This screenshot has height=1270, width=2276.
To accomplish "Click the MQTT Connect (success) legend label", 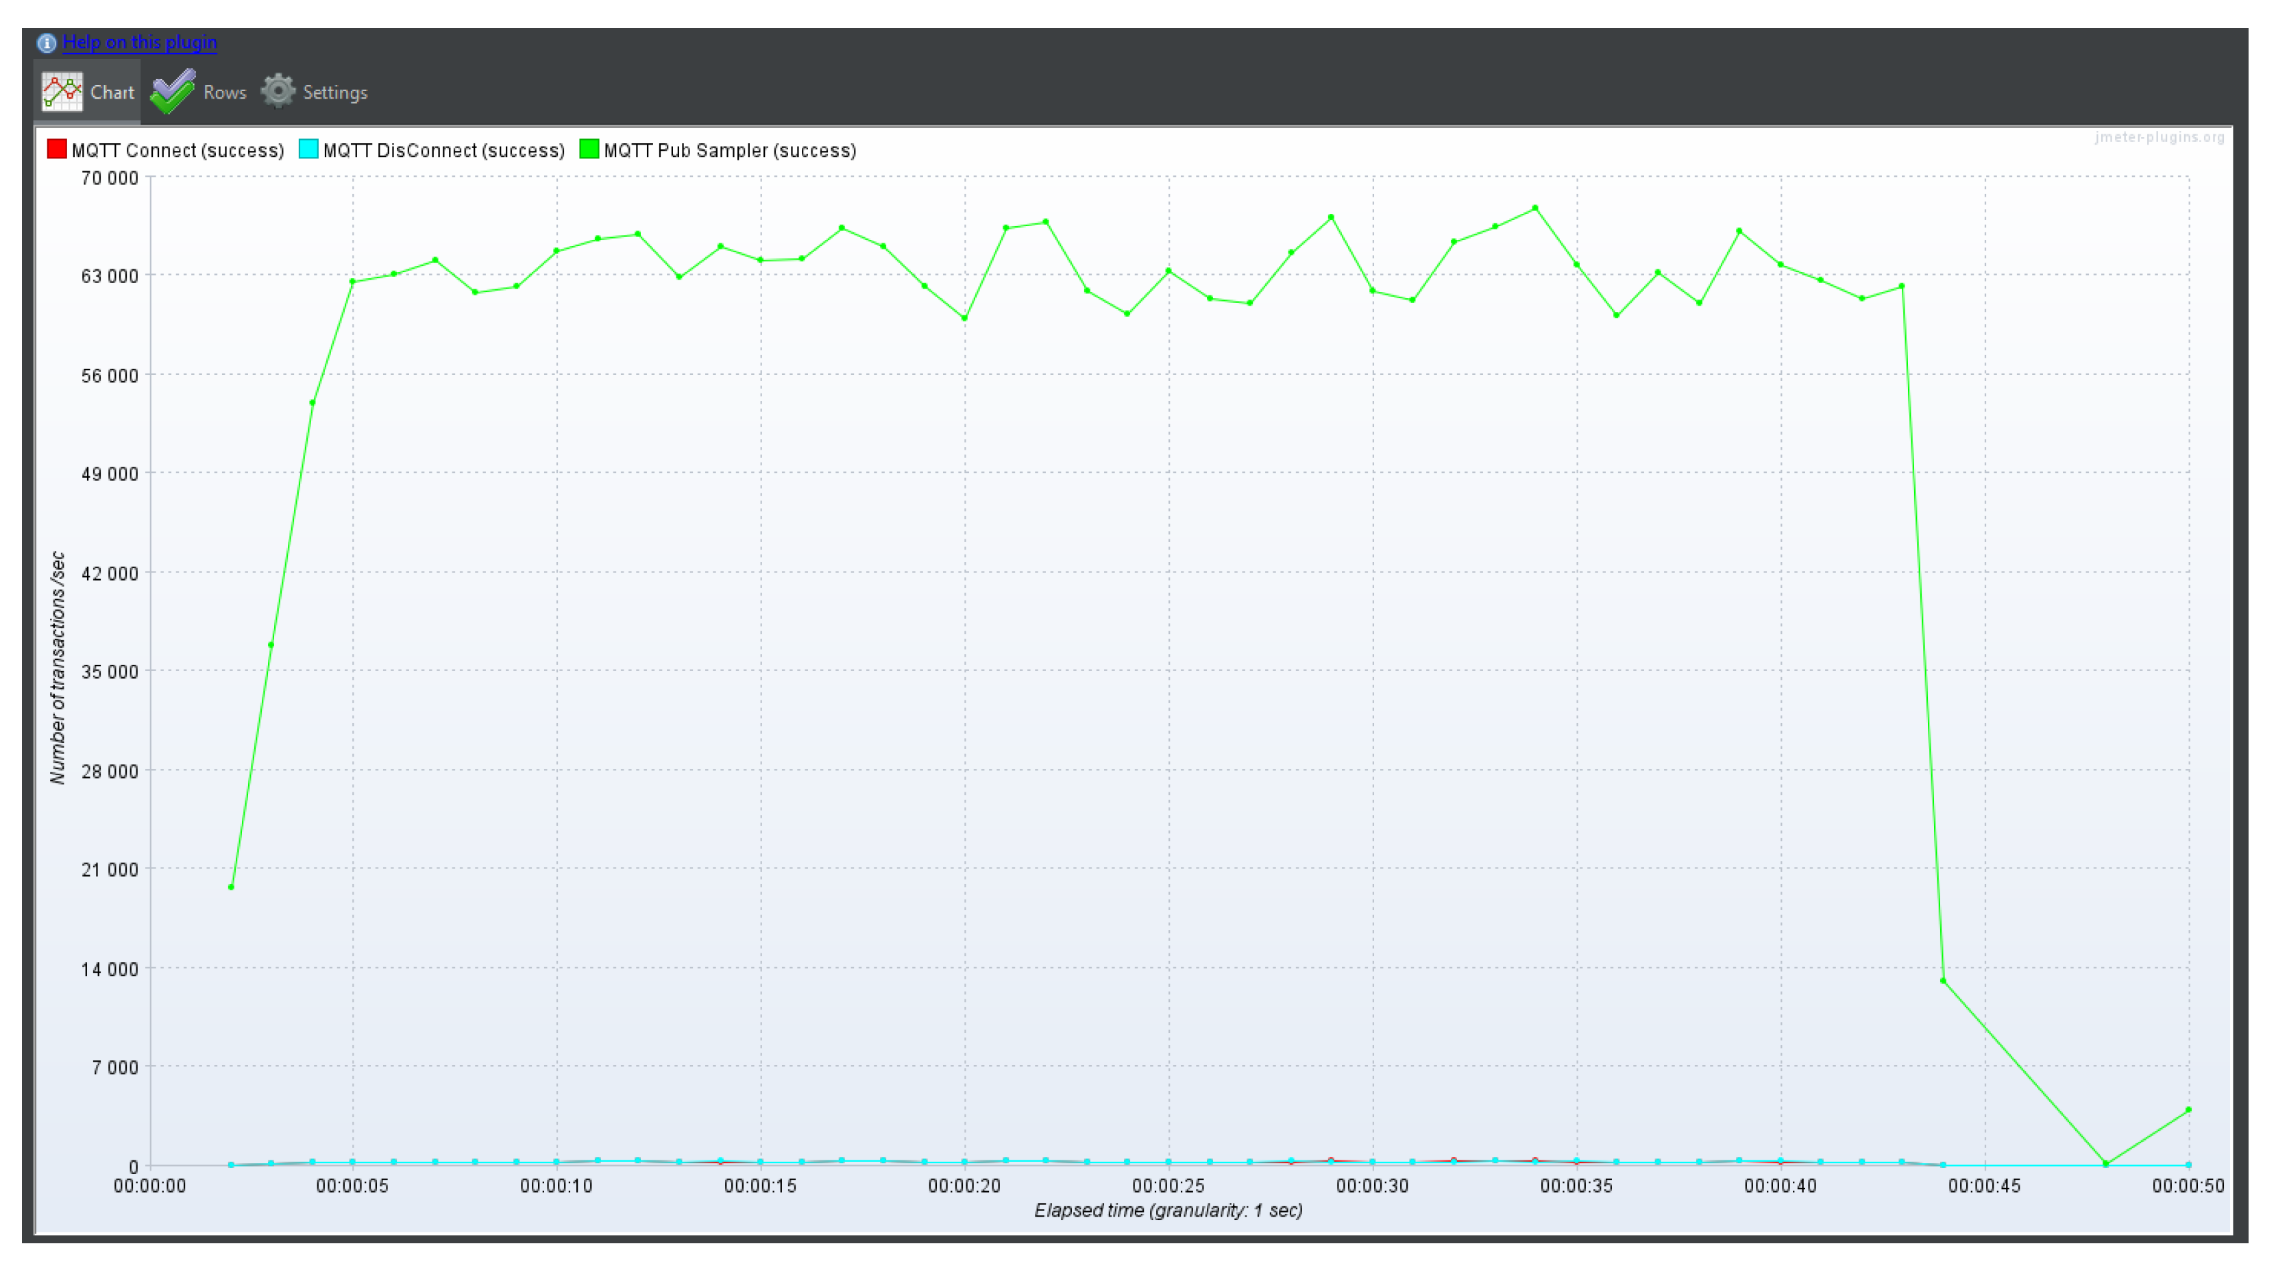I will [x=178, y=150].
